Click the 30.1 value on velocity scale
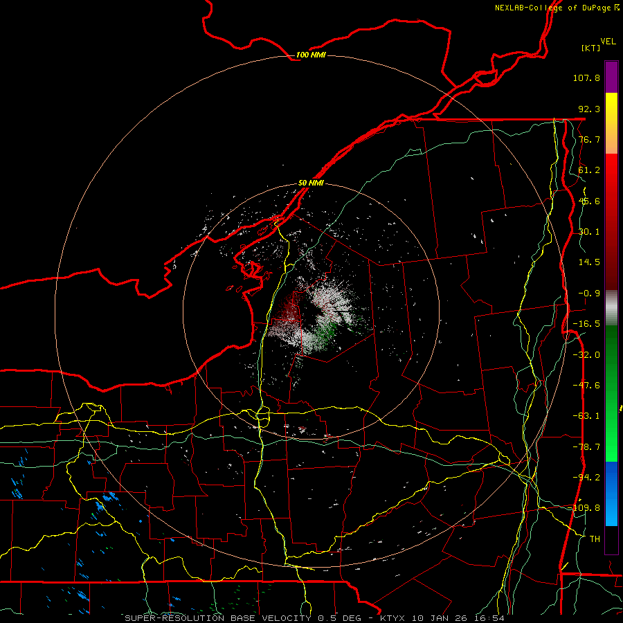The image size is (623, 623). coord(589,232)
